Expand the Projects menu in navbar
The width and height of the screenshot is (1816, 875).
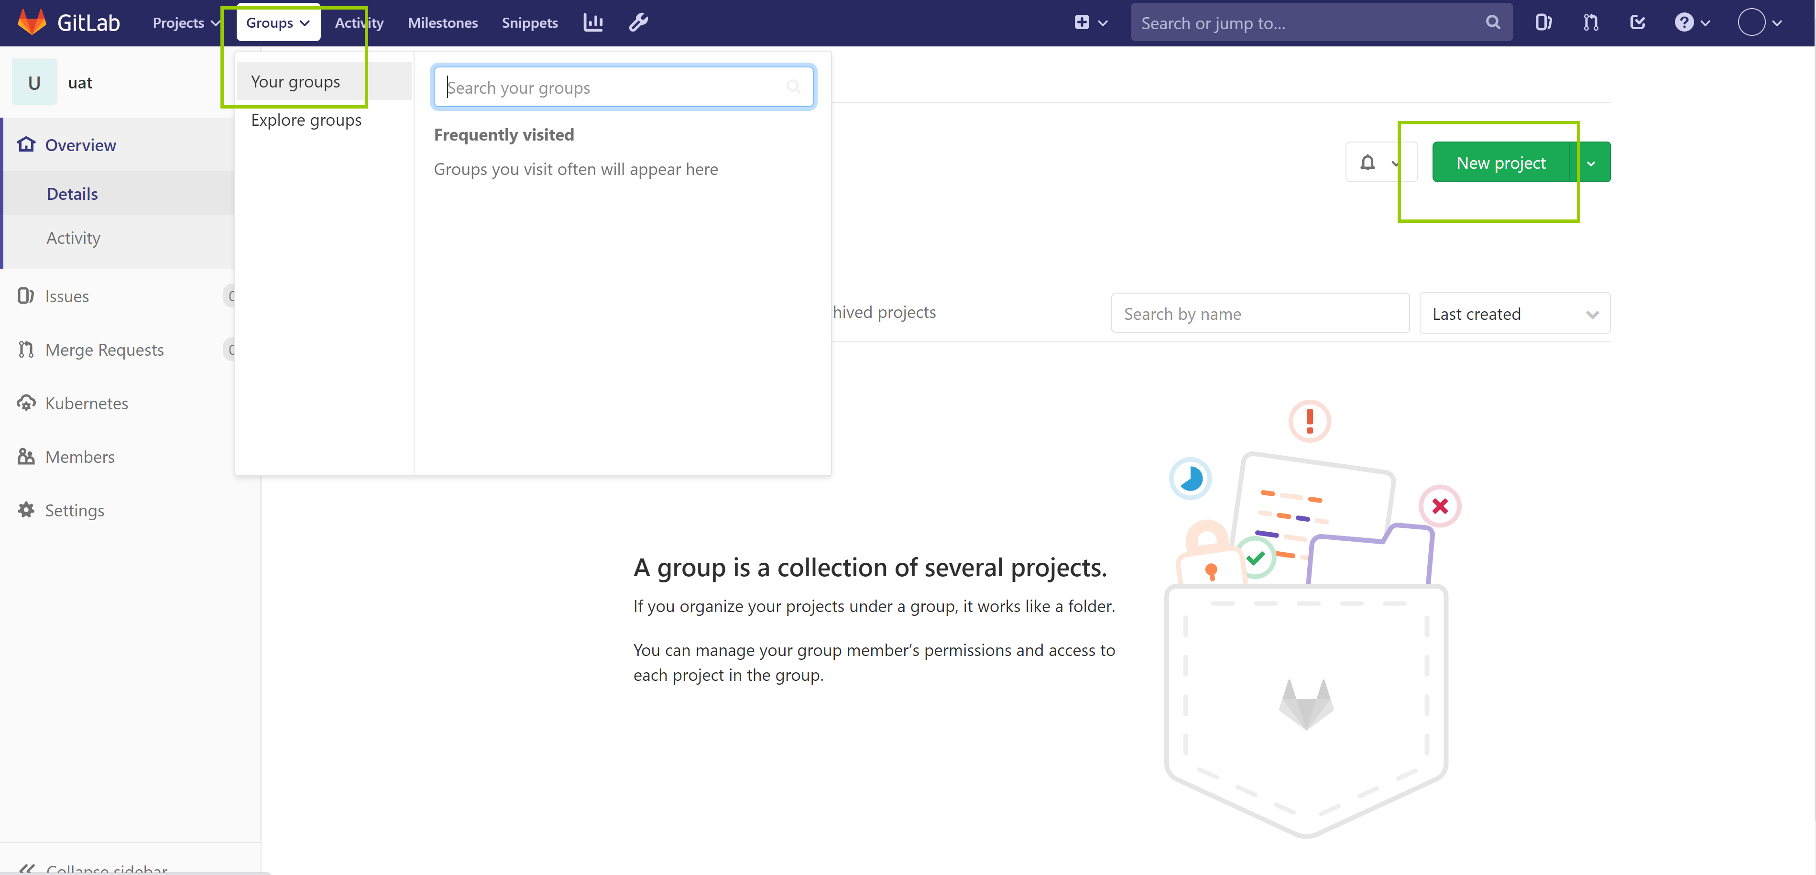click(x=186, y=22)
